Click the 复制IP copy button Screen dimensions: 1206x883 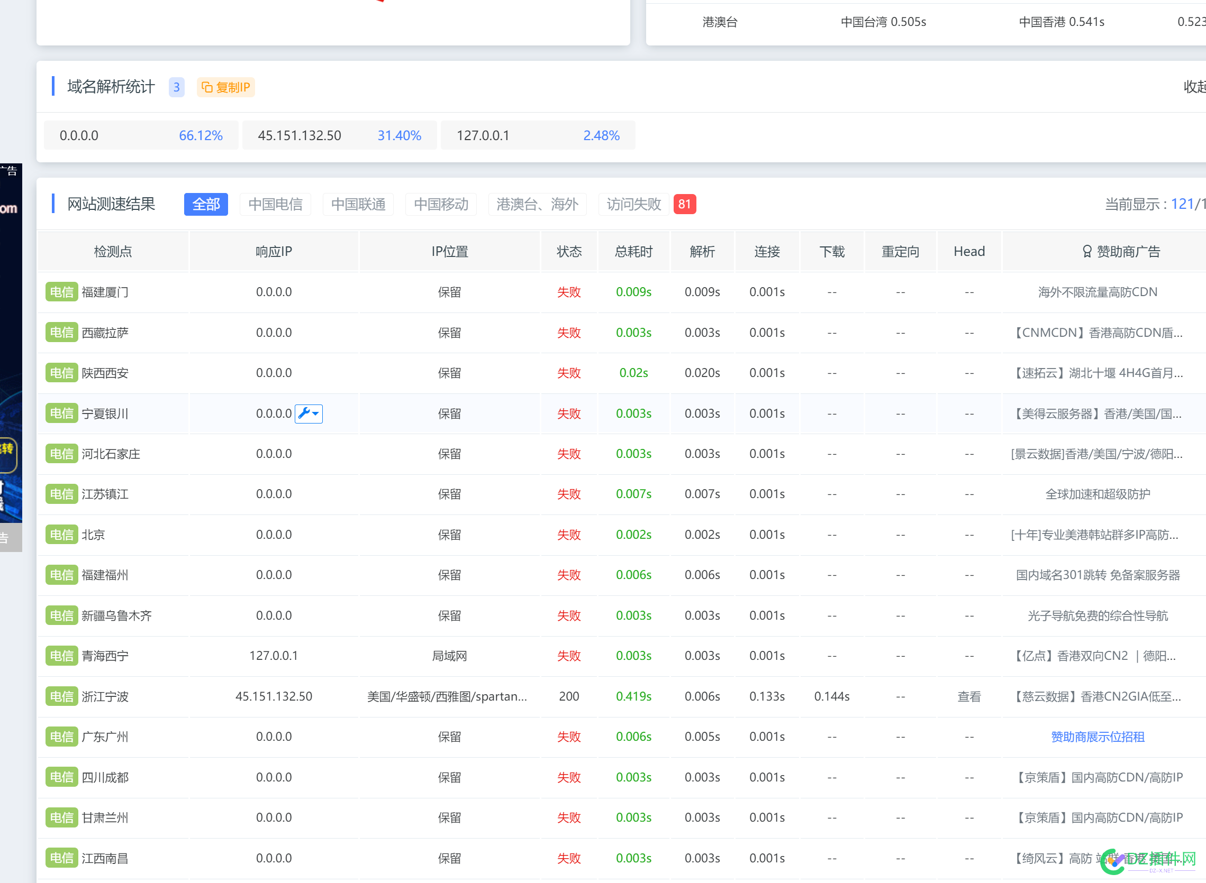pos(225,87)
